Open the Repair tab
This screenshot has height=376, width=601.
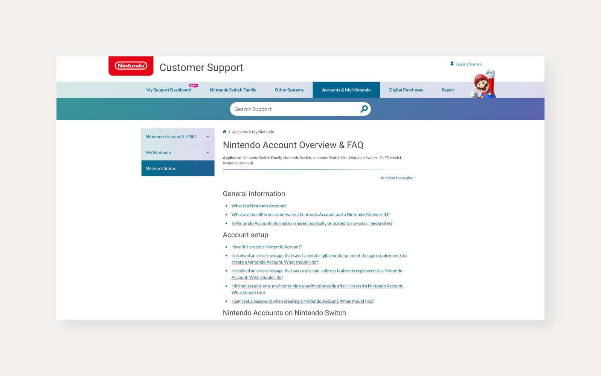tap(448, 90)
